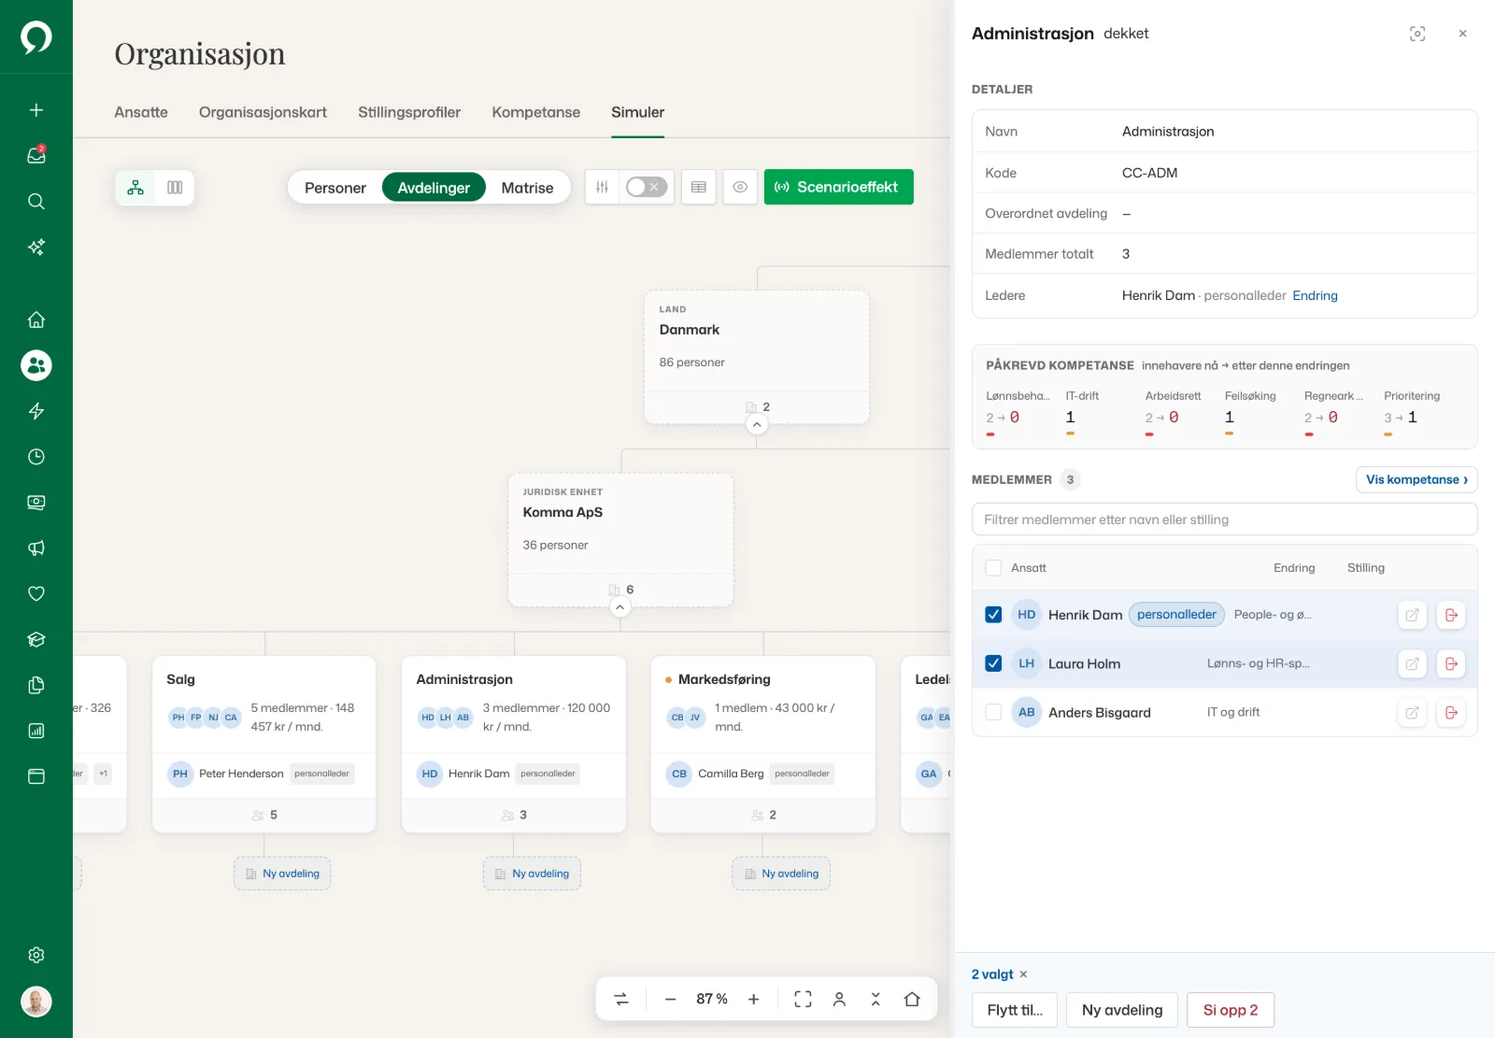Remove Henrik Dam from the department
This screenshot has width=1495, height=1038.
(1451, 615)
